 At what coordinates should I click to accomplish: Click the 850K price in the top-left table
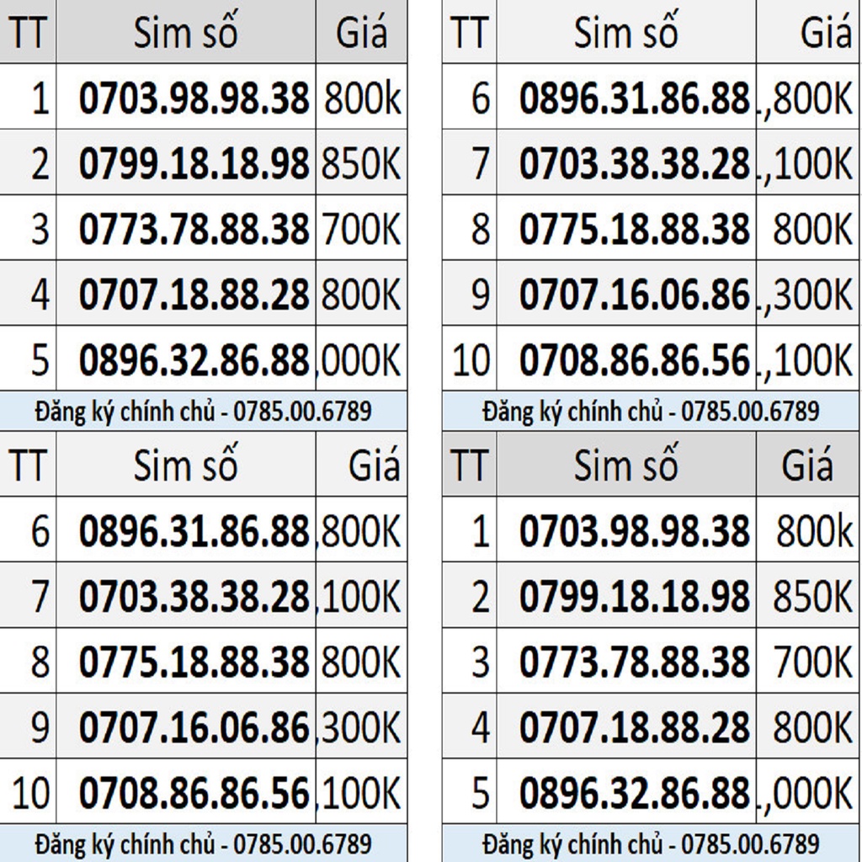click(361, 164)
